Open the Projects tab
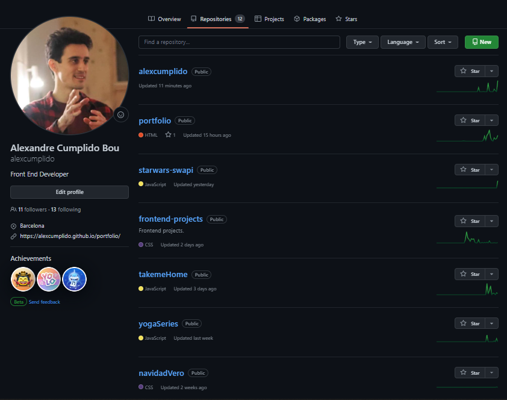This screenshot has width=507, height=400. tap(269, 19)
